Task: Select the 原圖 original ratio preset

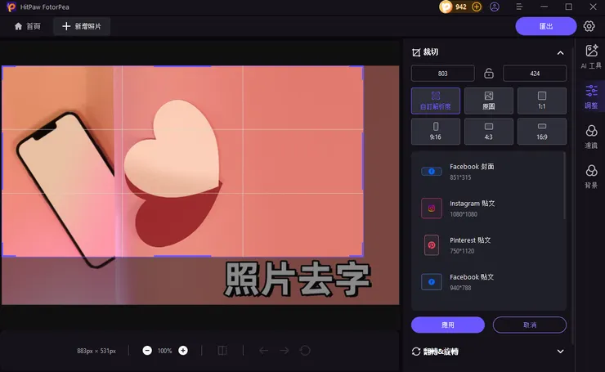Action: click(x=488, y=101)
